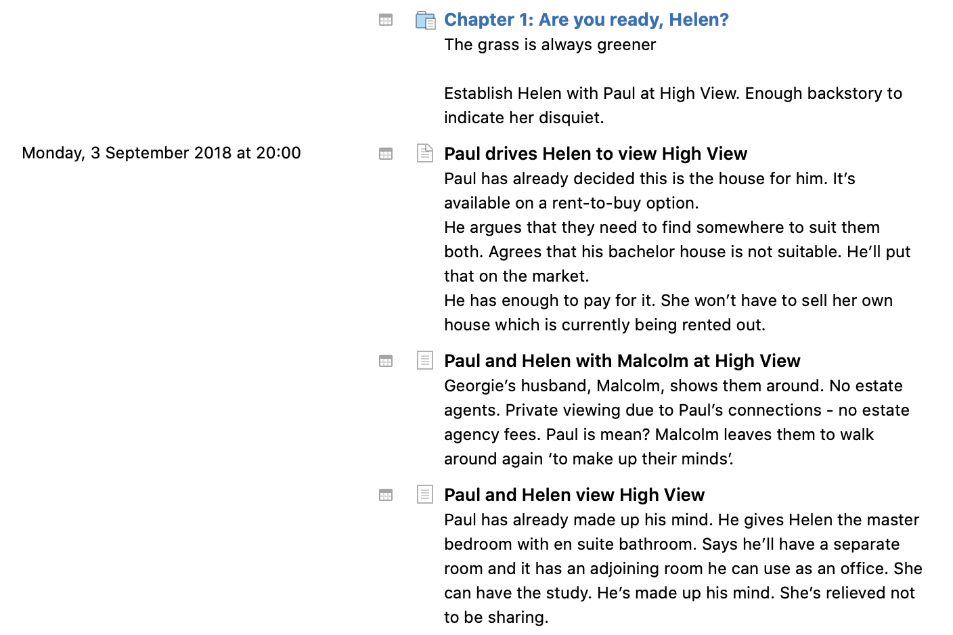Click the paragraph starting 'He argues that they need'
Screen dimensions: 953x635
[677, 251]
